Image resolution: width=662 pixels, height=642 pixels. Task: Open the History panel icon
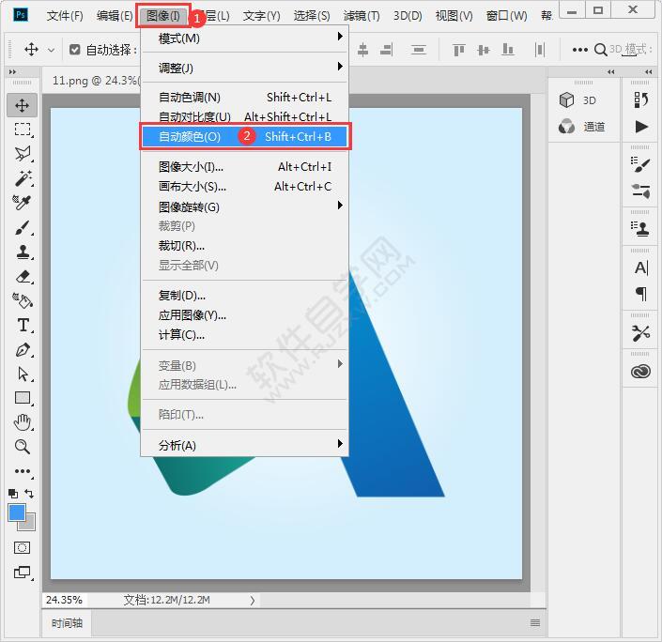pos(640,99)
